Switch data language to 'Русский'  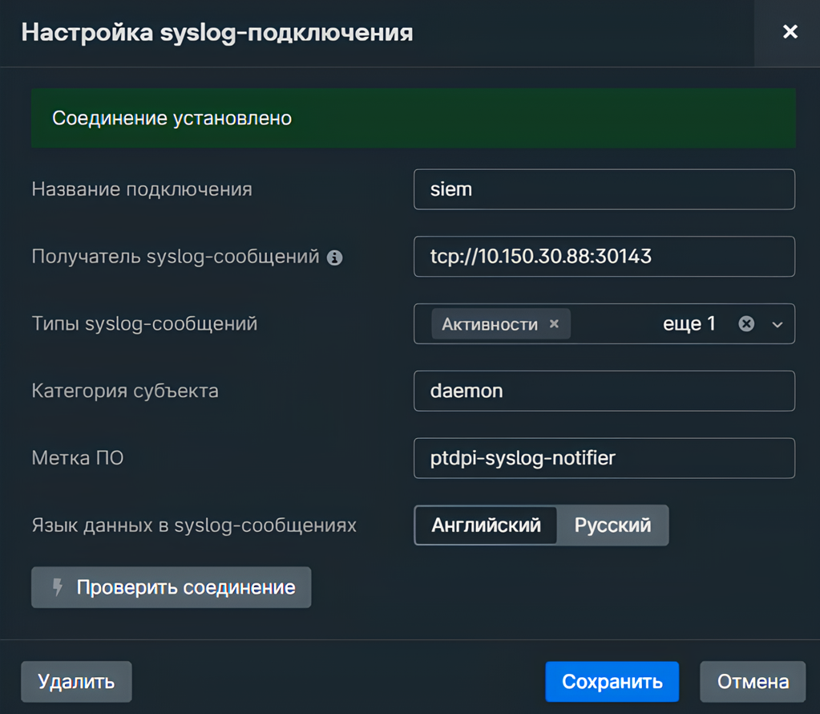612,525
